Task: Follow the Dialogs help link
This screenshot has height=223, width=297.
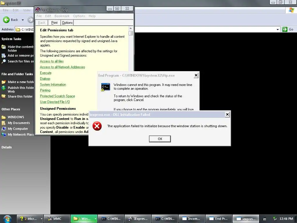Action: coord(45,79)
